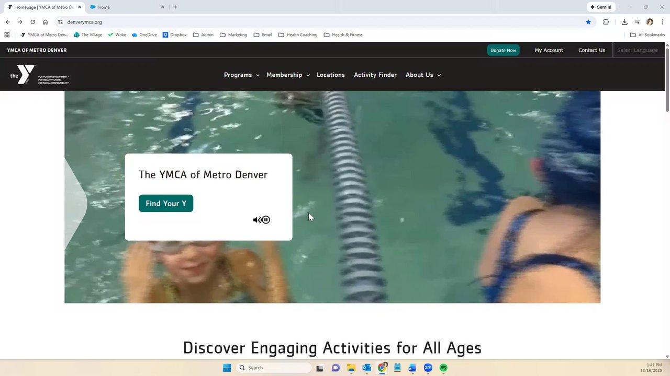670x376 pixels.
Task: Open the Email bookmarks folder
Action: pyautogui.click(x=263, y=35)
